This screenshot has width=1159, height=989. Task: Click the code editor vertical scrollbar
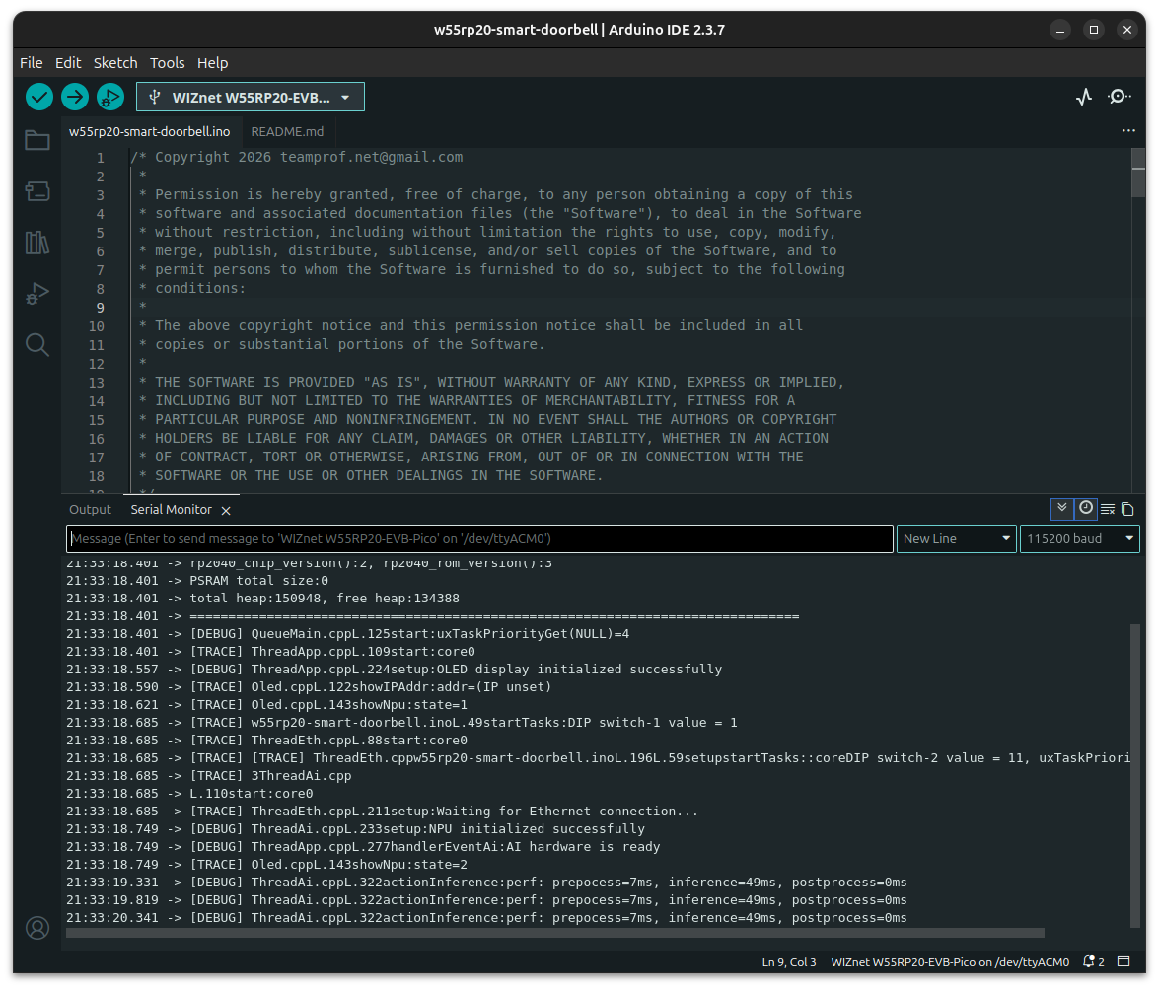(1138, 173)
